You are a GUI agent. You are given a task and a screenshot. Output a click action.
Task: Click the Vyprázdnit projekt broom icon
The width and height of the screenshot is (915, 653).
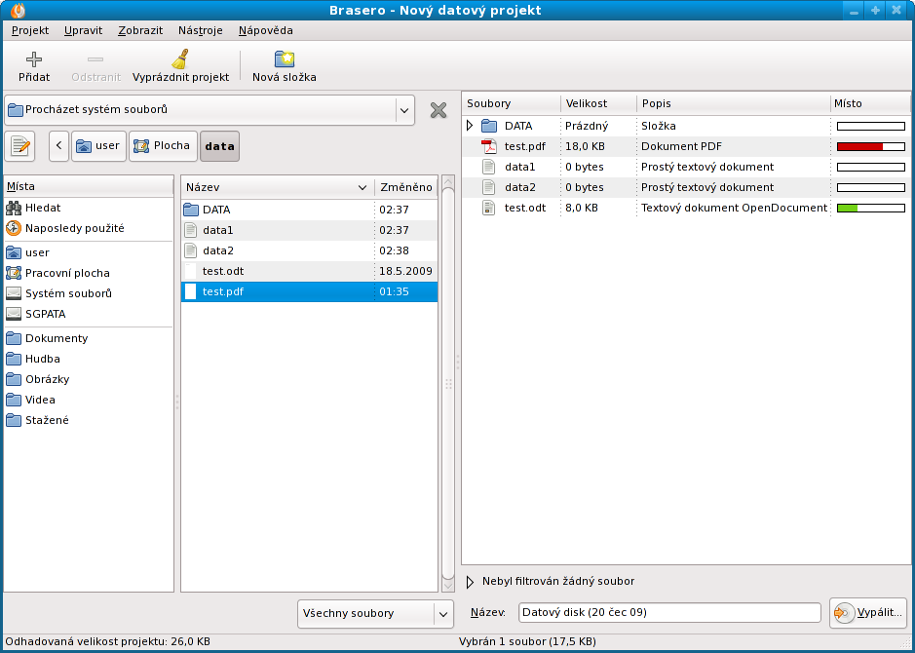pyautogui.click(x=180, y=59)
